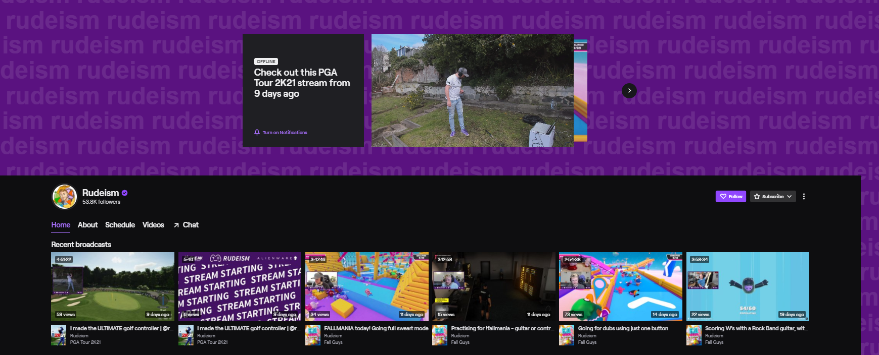Click the Recent broadcasts heading

coord(81,245)
